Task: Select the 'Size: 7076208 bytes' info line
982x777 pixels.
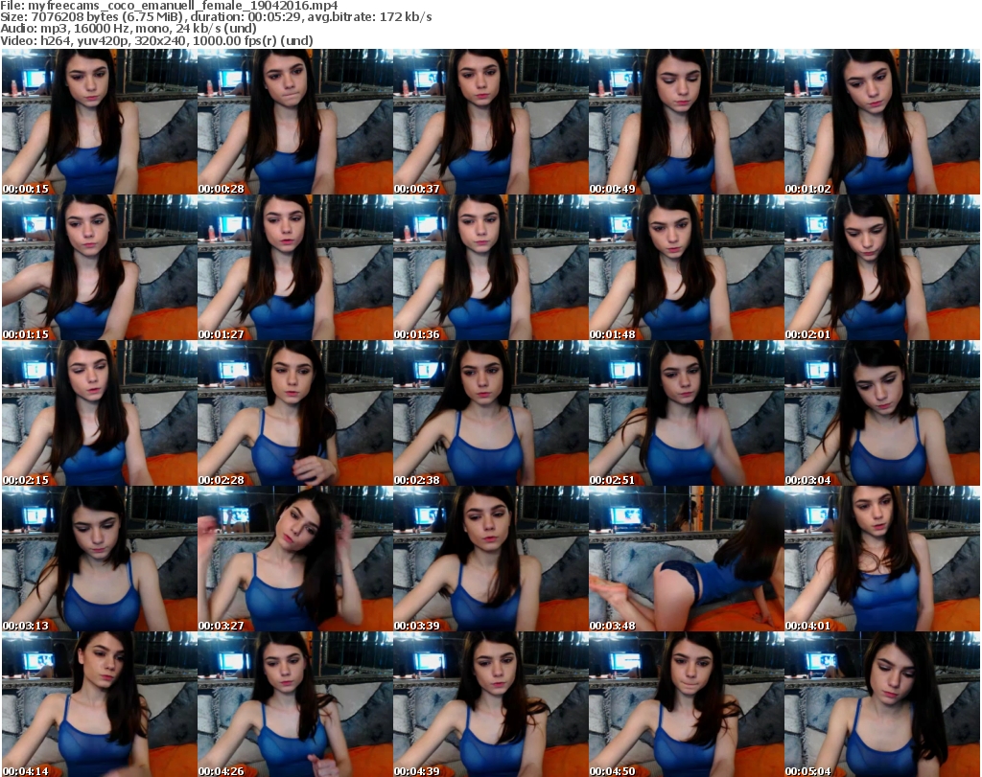Action: tap(216, 17)
